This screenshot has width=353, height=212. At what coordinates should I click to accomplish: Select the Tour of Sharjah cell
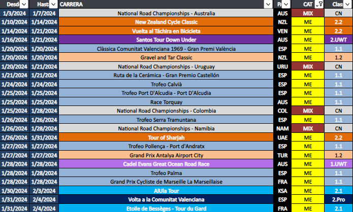click(x=166, y=137)
